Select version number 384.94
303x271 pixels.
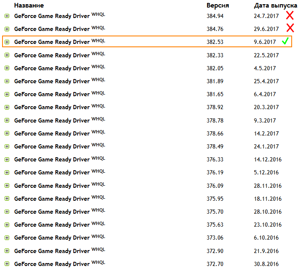(215, 16)
